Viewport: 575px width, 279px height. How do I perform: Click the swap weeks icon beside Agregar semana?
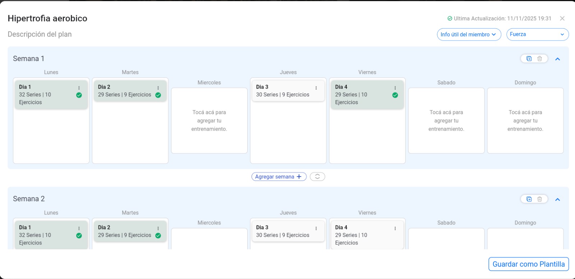coord(317,177)
